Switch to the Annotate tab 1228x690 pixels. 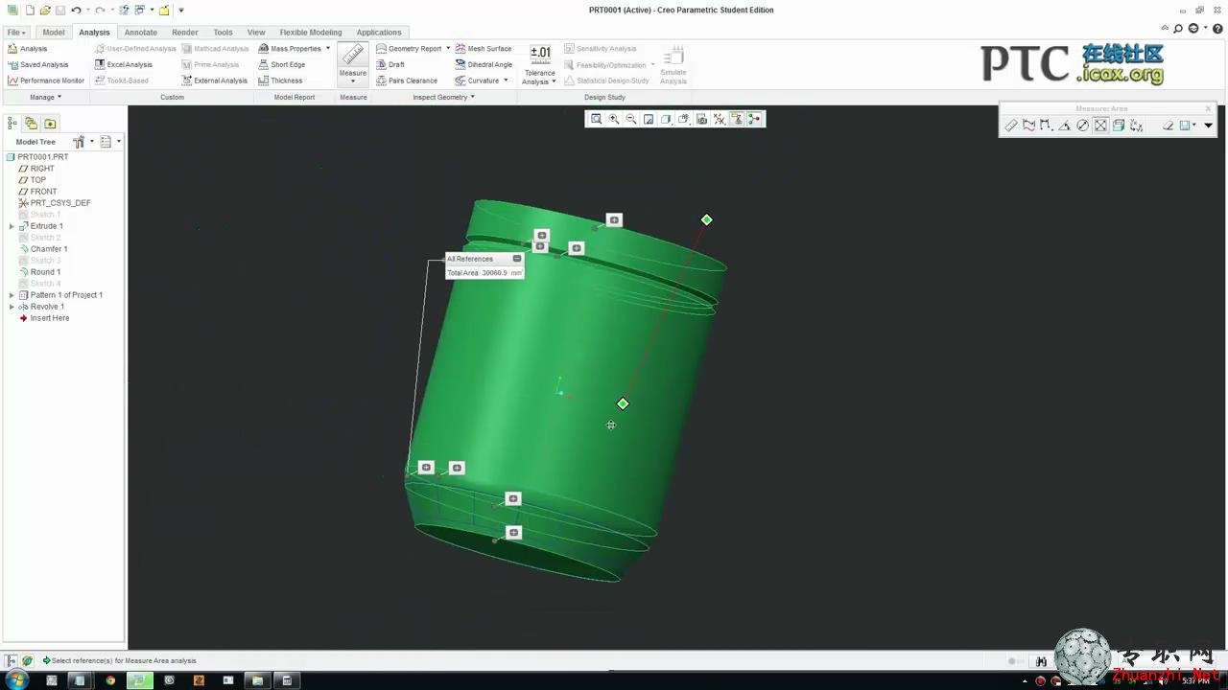(141, 32)
